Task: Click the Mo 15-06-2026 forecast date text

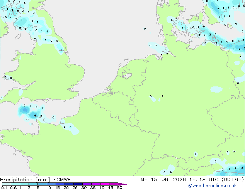Action: click(x=163, y=180)
